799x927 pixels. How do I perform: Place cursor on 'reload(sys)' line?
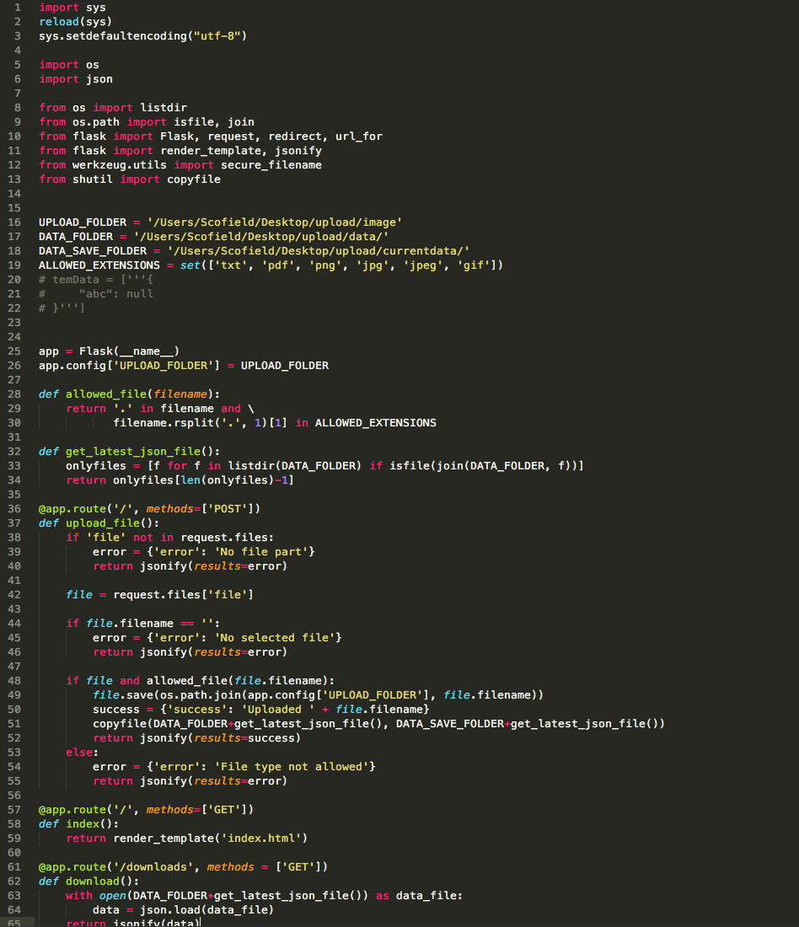pos(75,21)
